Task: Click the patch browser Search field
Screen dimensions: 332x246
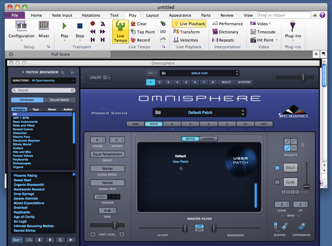Action: pyautogui.click(x=43, y=90)
